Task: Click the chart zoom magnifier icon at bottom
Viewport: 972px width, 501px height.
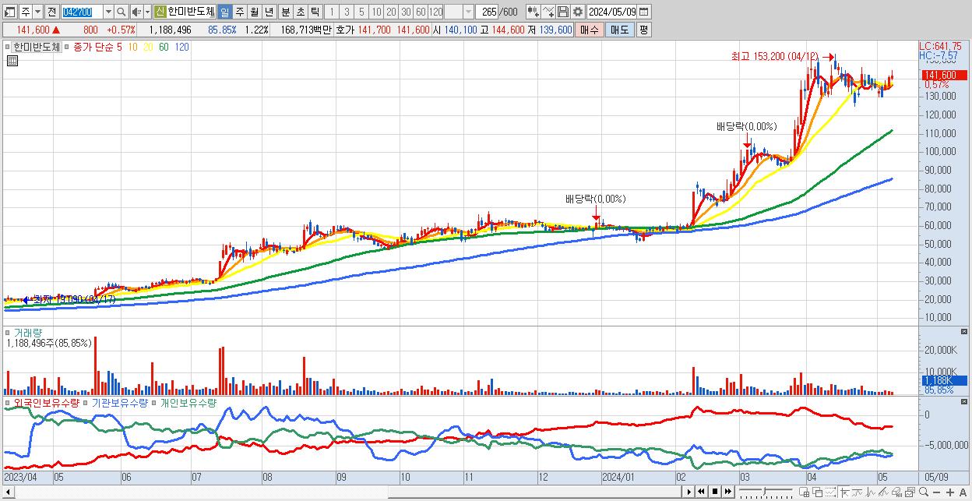Action: pos(923,492)
